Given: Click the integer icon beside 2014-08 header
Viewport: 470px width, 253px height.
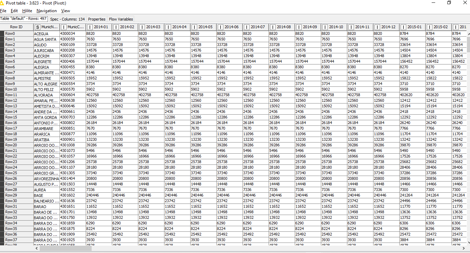Looking at the screenshot, I should click(x=273, y=27).
